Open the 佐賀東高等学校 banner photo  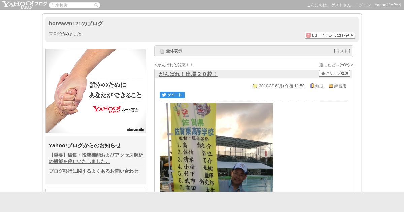216,147
